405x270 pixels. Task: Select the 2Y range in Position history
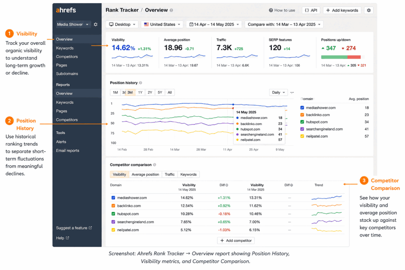click(150, 93)
